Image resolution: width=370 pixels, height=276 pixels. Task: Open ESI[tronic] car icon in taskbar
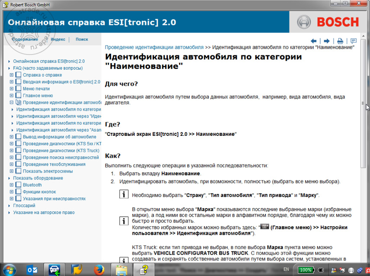(54, 270)
